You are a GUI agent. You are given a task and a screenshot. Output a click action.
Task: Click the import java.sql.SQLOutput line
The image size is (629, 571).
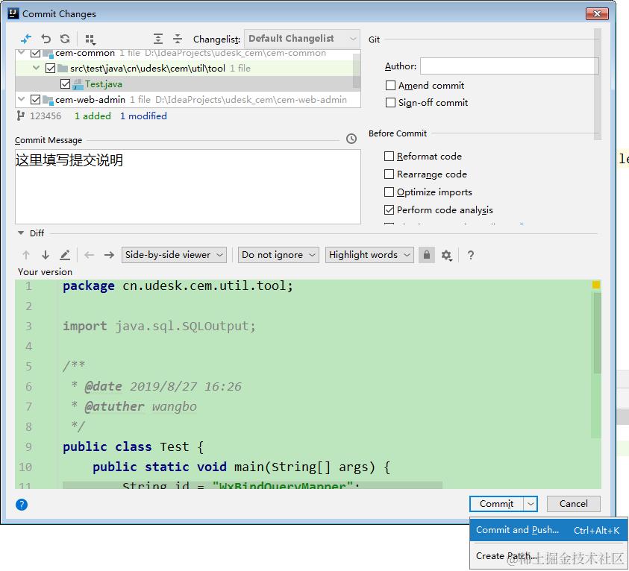pyautogui.click(x=159, y=326)
